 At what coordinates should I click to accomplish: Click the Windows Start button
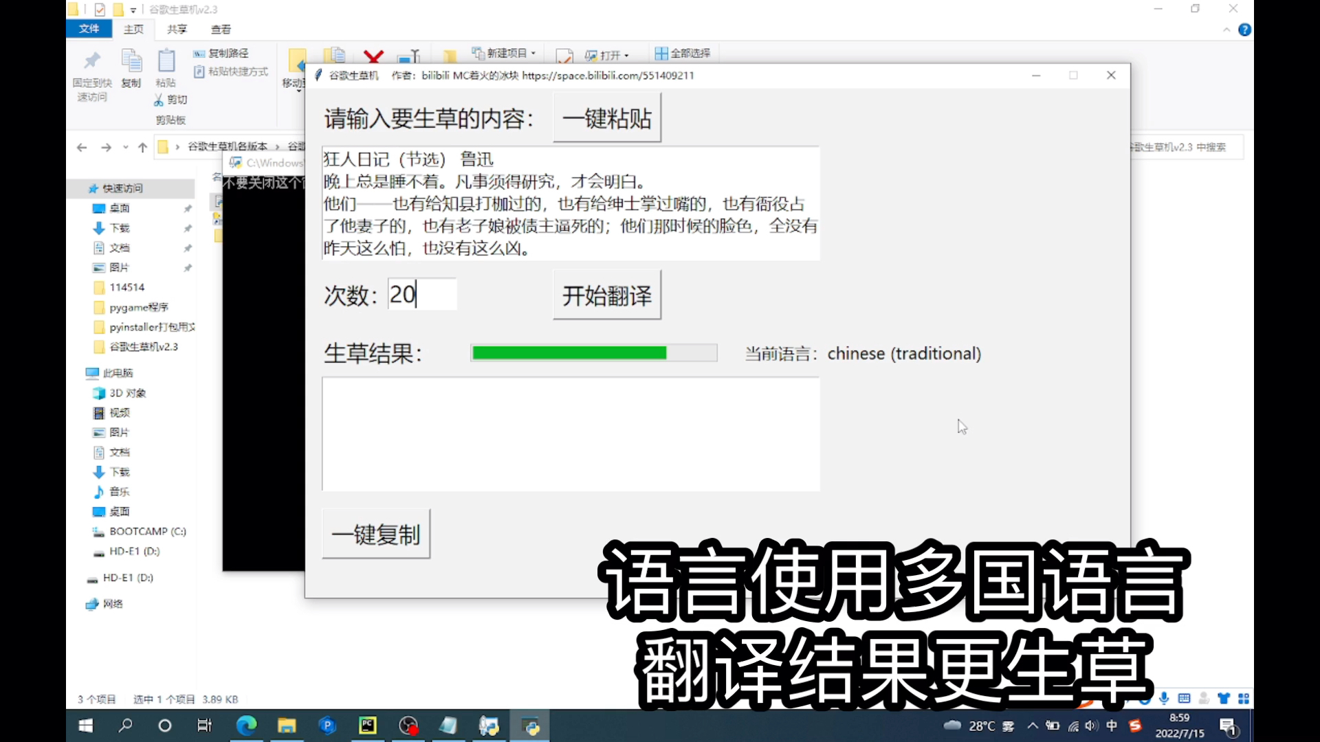click(x=86, y=726)
